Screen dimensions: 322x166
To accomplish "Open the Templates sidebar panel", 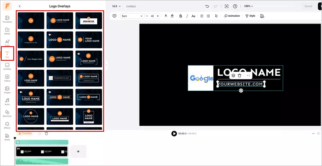I will point(7,19).
